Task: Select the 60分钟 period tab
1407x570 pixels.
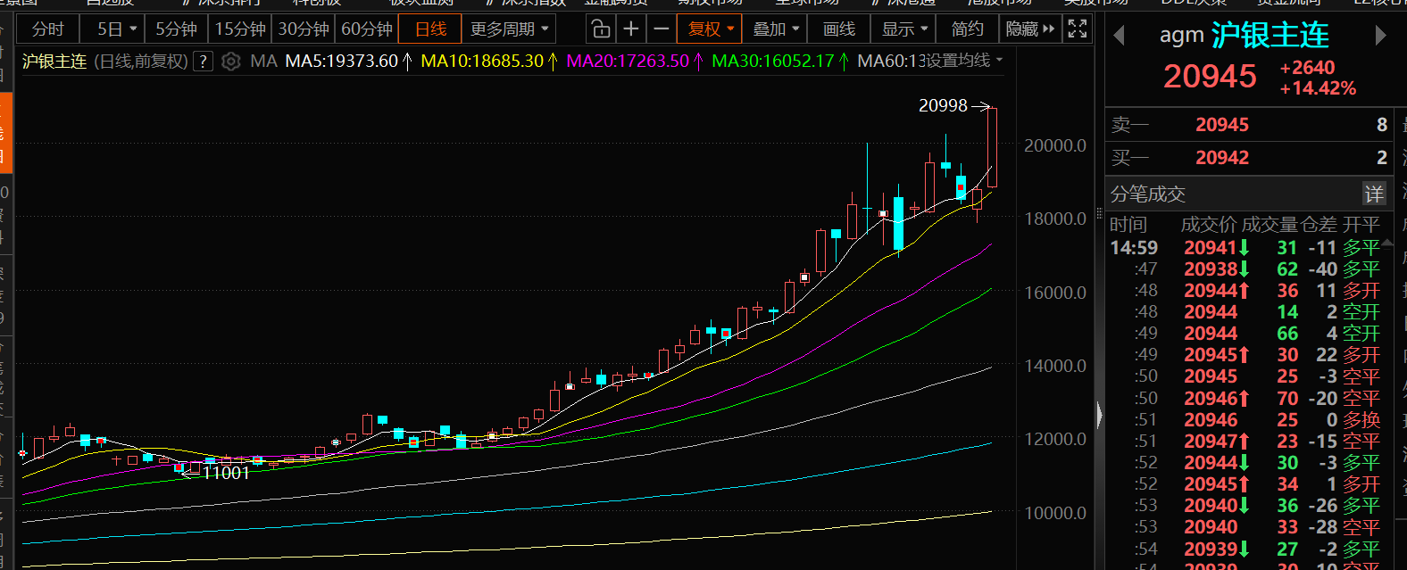Action: tap(367, 29)
